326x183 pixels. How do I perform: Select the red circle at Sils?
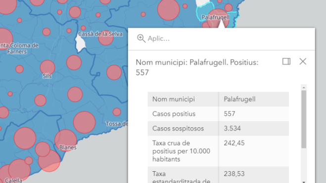point(47,68)
